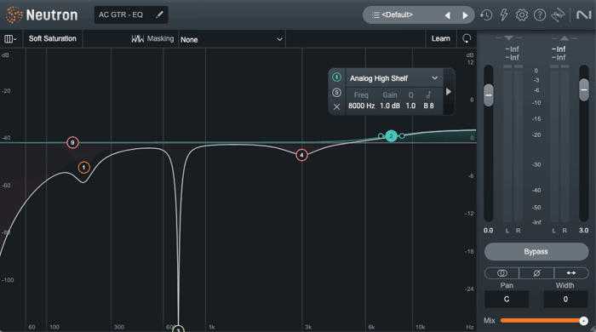Click left bandwidth handle of node 2
The width and height of the screenshot is (596, 332).
point(381,135)
